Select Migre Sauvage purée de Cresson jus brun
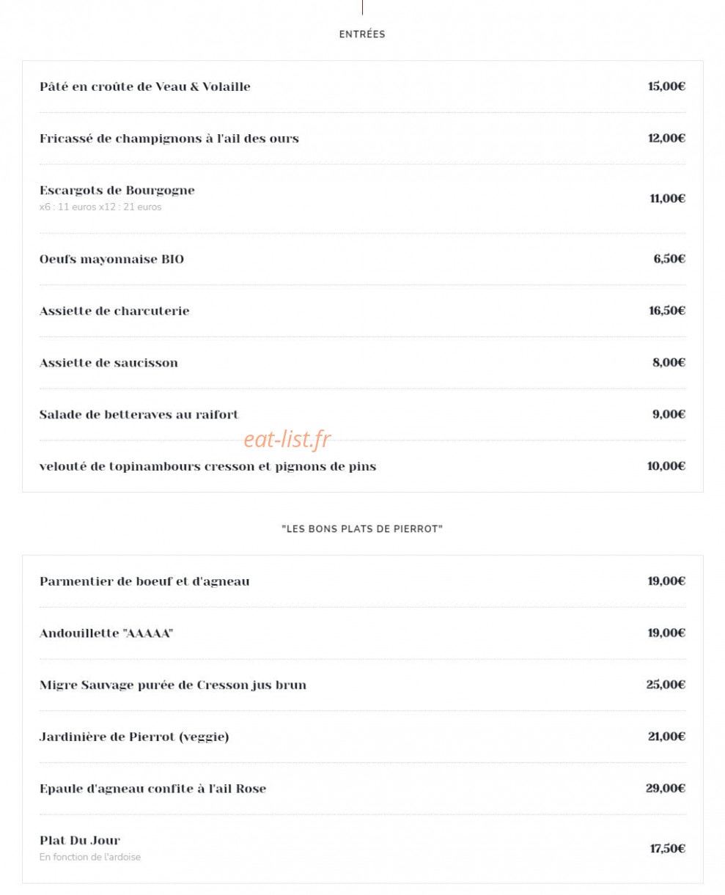 click(173, 685)
